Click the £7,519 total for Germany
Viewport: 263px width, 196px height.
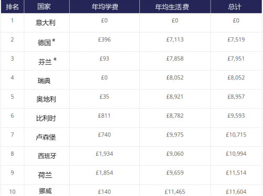[236, 40]
